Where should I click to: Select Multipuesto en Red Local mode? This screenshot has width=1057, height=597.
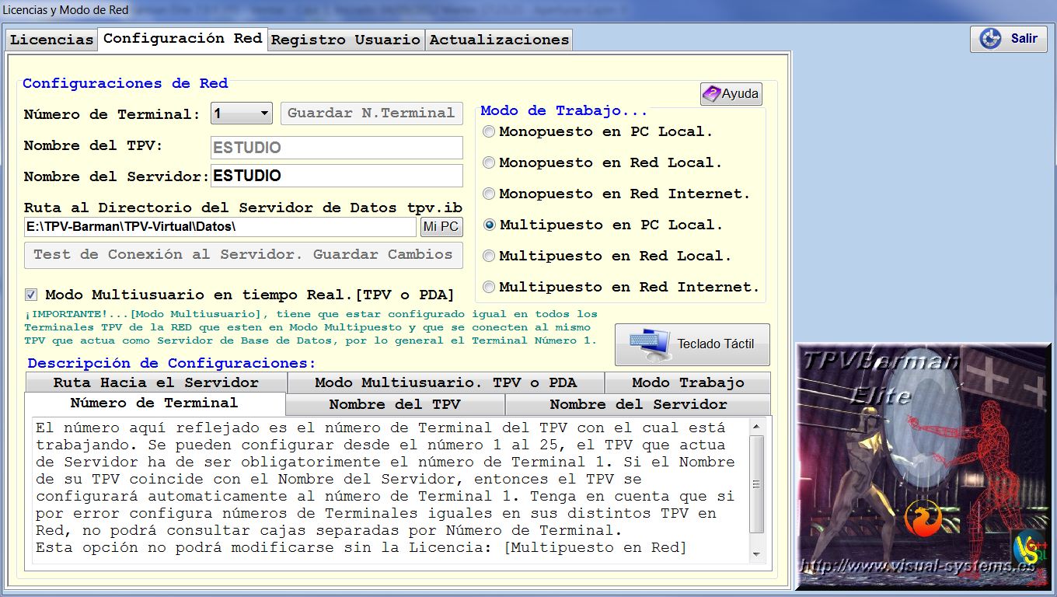click(489, 257)
